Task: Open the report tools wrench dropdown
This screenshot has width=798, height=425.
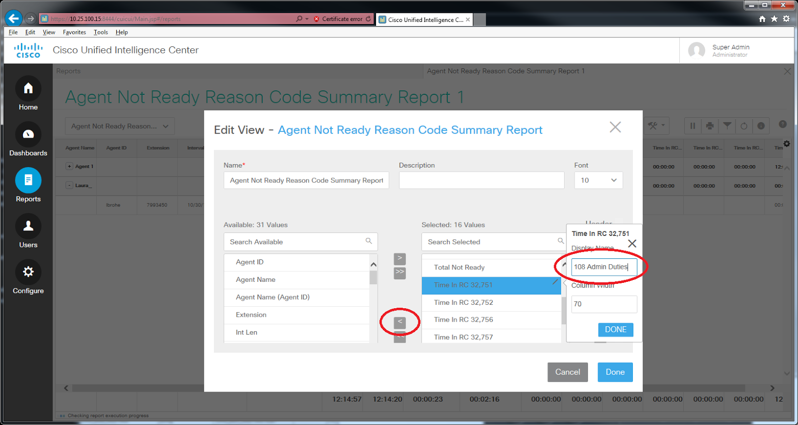Action: pyautogui.click(x=656, y=126)
